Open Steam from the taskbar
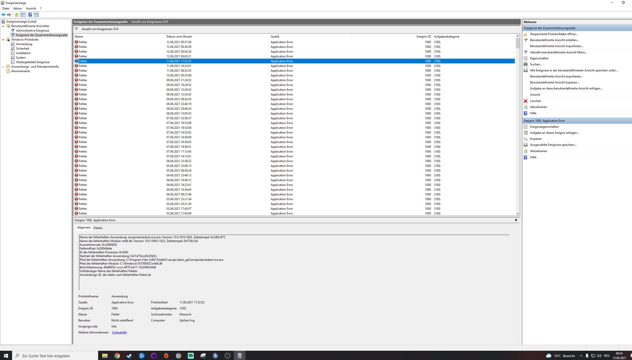The width and height of the screenshot is (632, 360). pos(129,356)
